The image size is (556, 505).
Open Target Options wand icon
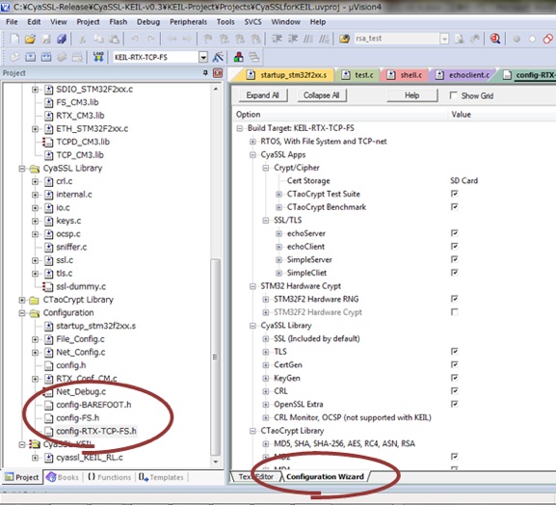(218, 57)
